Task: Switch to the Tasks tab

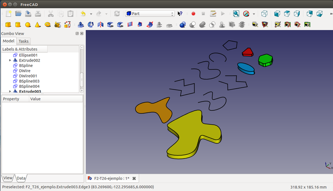Action: coord(23,41)
